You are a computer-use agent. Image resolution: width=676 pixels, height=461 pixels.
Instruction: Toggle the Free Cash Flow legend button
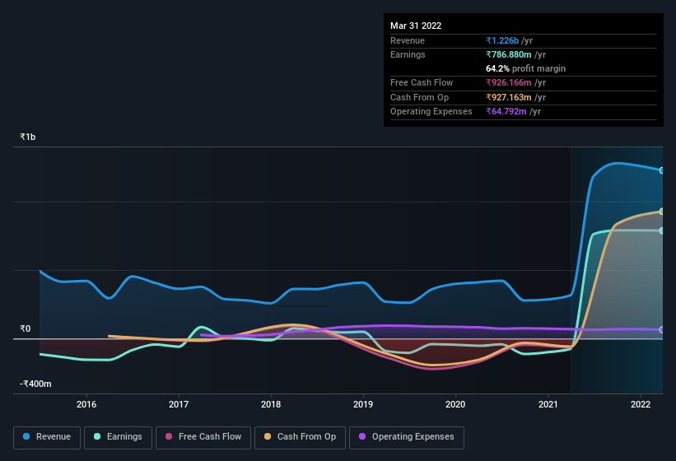203,437
